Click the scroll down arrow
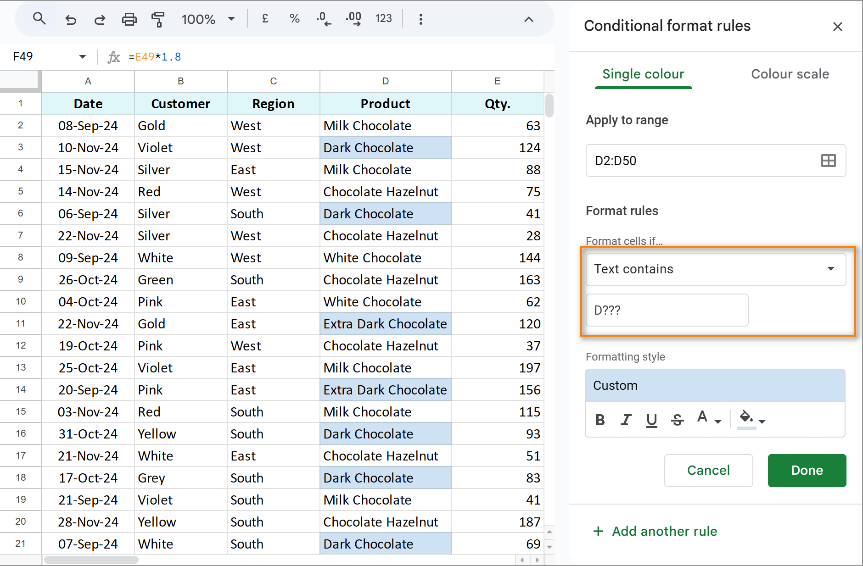The height and width of the screenshot is (566, 863). pyautogui.click(x=549, y=547)
